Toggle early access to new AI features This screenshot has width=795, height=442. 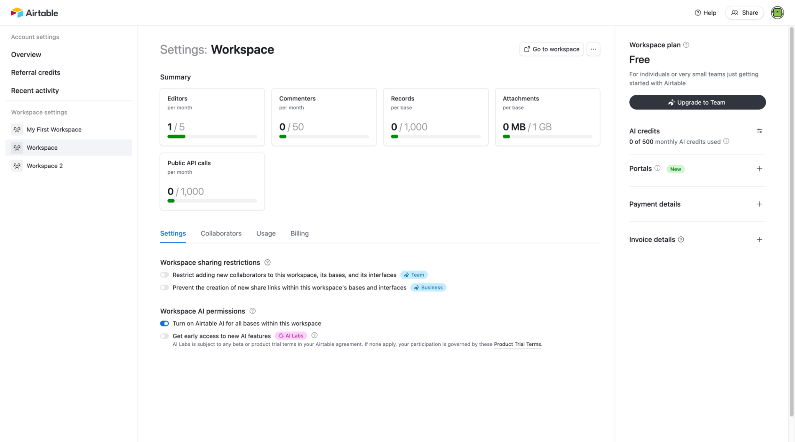tap(164, 336)
